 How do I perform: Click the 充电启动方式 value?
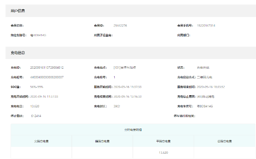tap(204, 77)
